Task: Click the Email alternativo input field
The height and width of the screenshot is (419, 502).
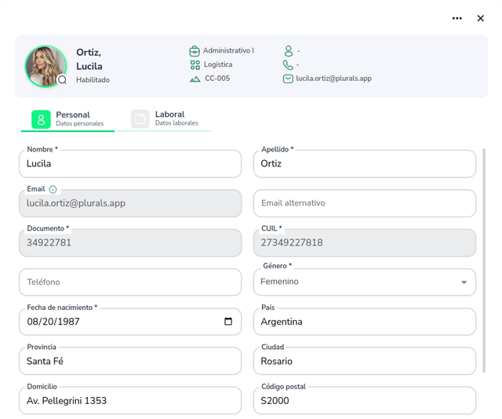Action: (364, 203)
